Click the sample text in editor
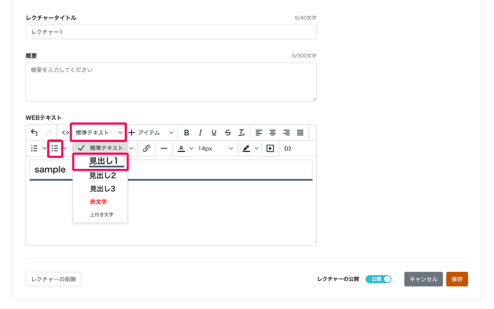The width and height of the screenshot is (494, 309). tap(50, 169)
